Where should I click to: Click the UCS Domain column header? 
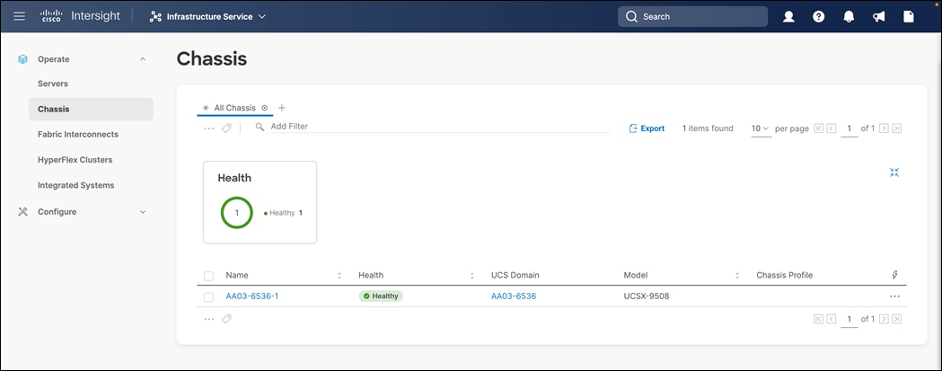click(515, 275)
